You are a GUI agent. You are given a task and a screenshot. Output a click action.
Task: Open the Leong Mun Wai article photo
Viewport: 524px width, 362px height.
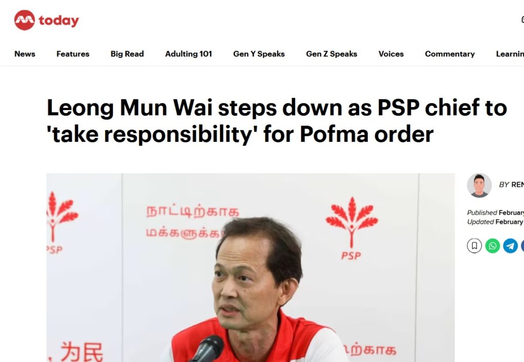click(251, 267)
